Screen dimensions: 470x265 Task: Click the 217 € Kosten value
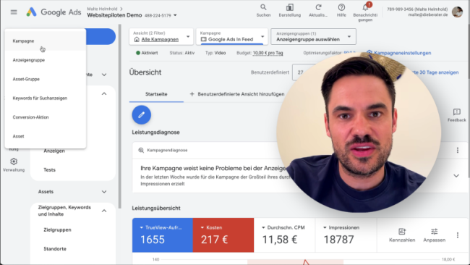(214, 240)
